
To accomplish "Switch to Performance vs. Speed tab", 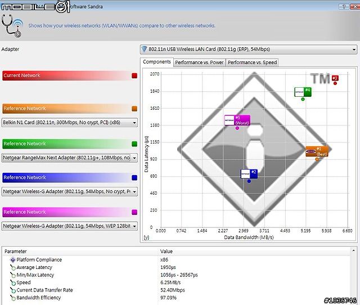I will [253, 62].
